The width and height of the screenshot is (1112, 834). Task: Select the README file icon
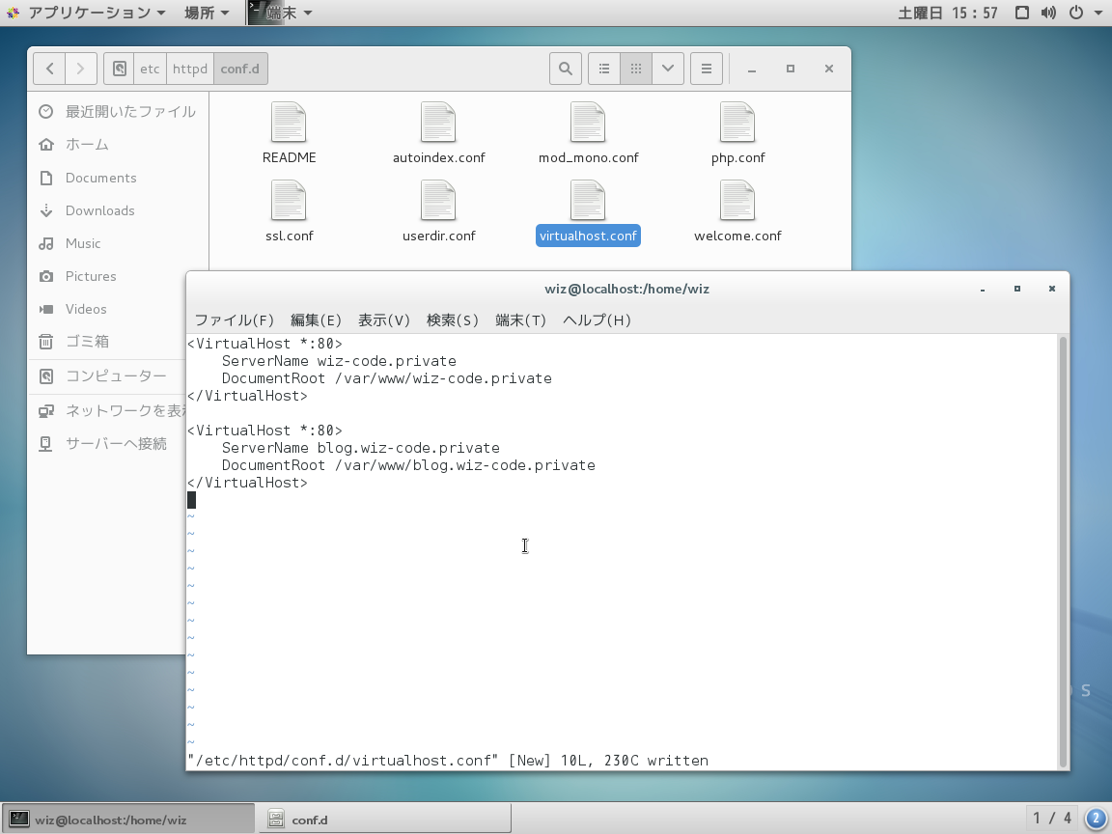click(289, 123)
